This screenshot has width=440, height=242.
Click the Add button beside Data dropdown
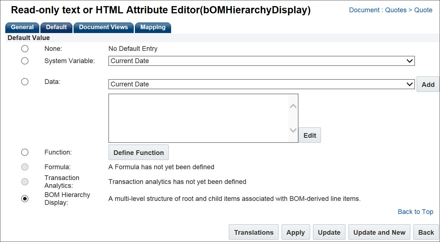428,84
